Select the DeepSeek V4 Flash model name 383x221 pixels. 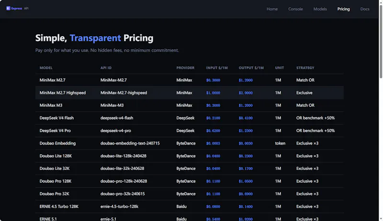point(56,118)
